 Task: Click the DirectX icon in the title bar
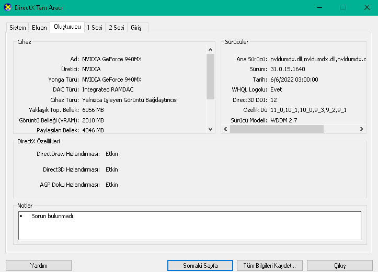8,7
